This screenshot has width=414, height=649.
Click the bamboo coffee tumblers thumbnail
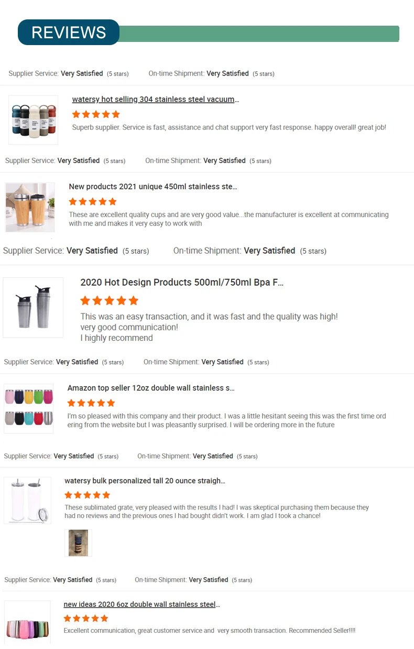30,207
